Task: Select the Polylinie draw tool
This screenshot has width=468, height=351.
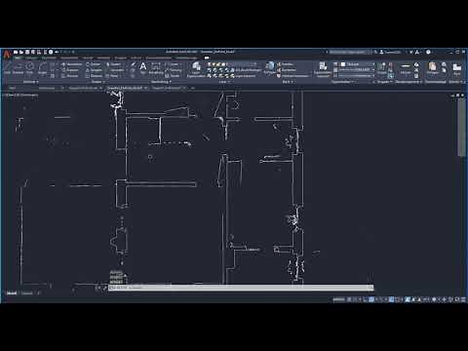Action: (19, 68)
